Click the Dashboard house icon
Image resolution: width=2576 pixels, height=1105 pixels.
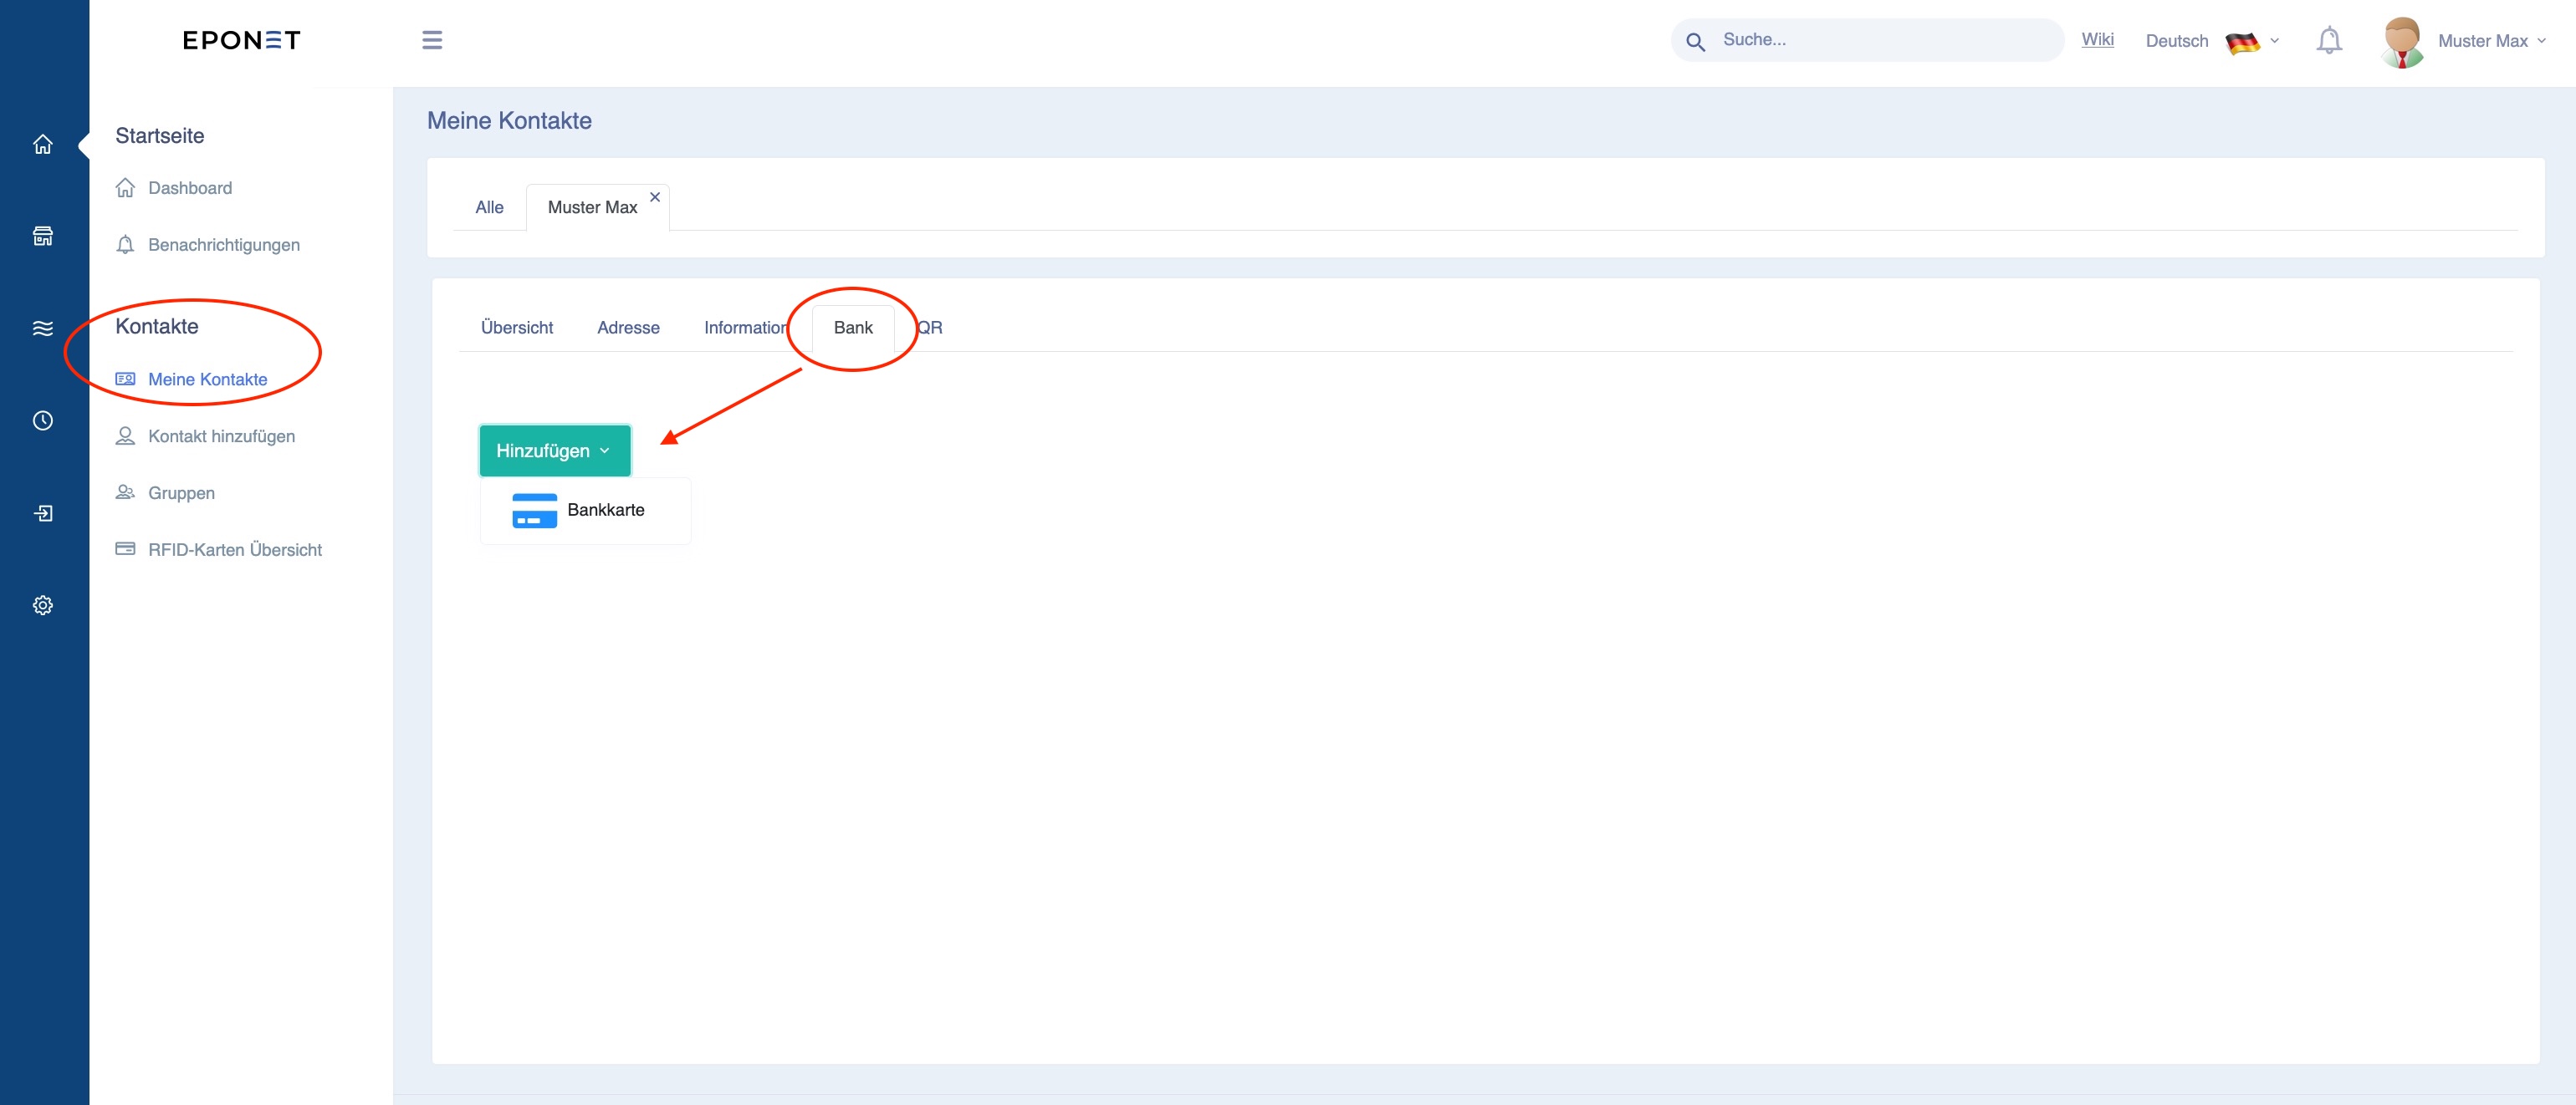[x=125, y=188]
